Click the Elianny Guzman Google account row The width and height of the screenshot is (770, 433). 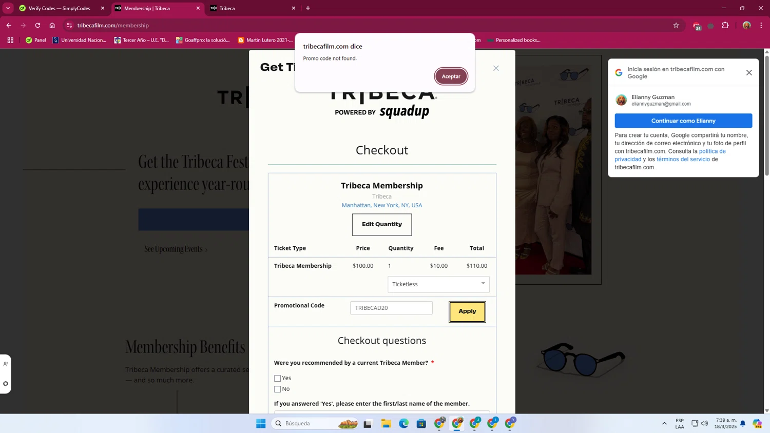pyautogui.click(x=683, y=100)
